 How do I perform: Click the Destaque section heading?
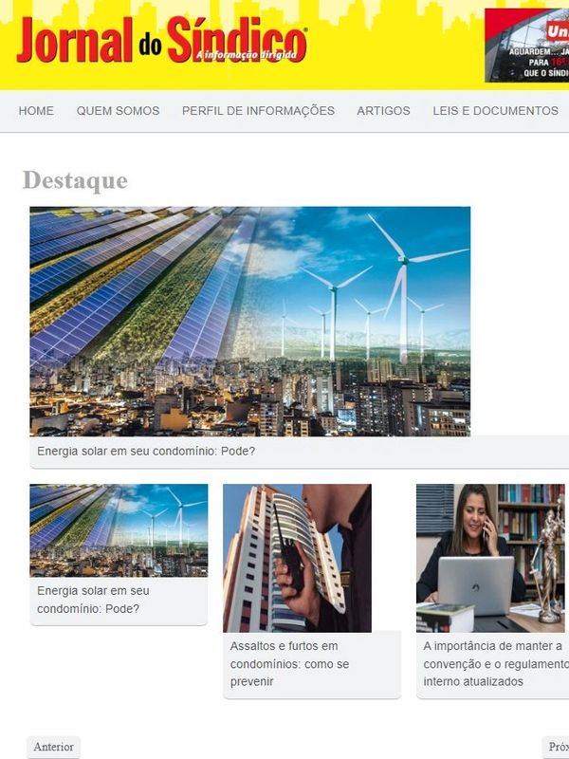(x=76, y=180)
